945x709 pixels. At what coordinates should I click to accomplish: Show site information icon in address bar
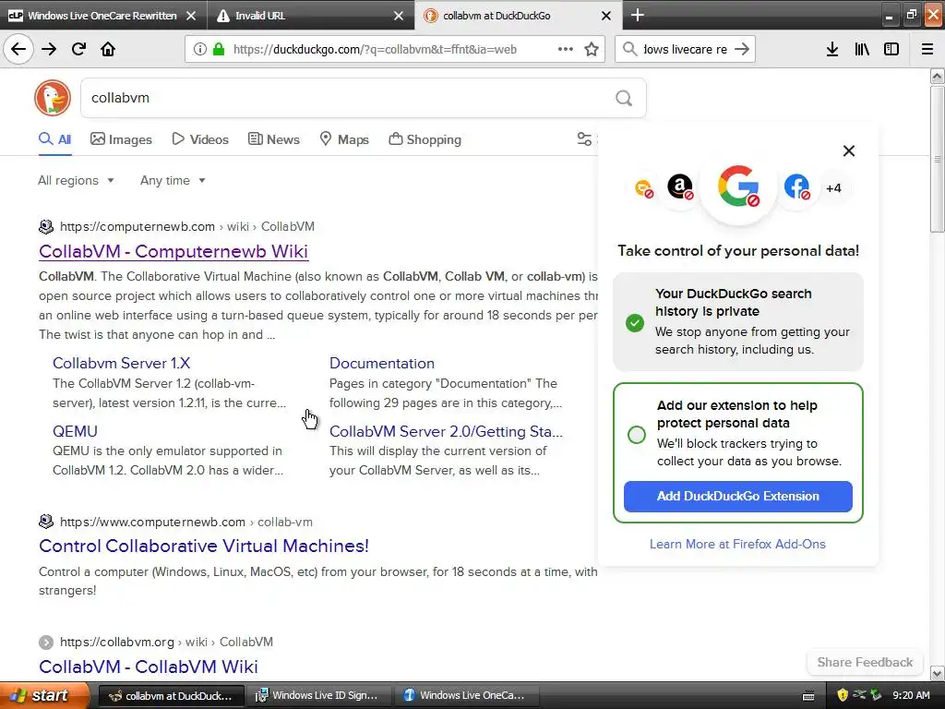coord(200,49)
